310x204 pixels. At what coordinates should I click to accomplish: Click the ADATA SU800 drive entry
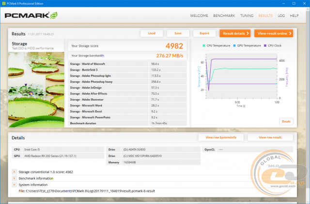134,149
